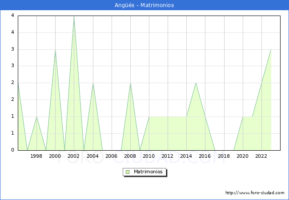Select the 2014 x-axis label
Viewport: 289px width, 200px height.
click(186, 156)
